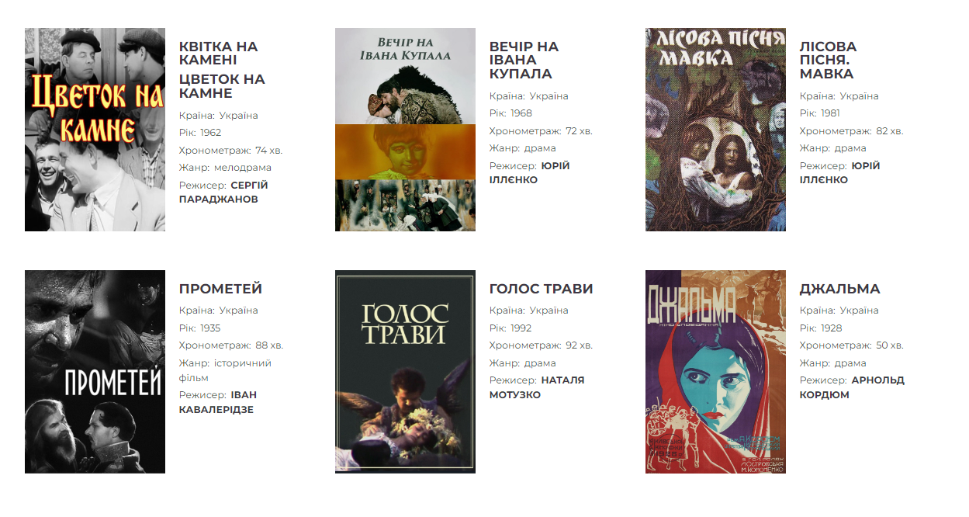Open the Цветок на камне poster
Image resolution: width=969 pixels, height=517 pixels.
pos(95,130)
